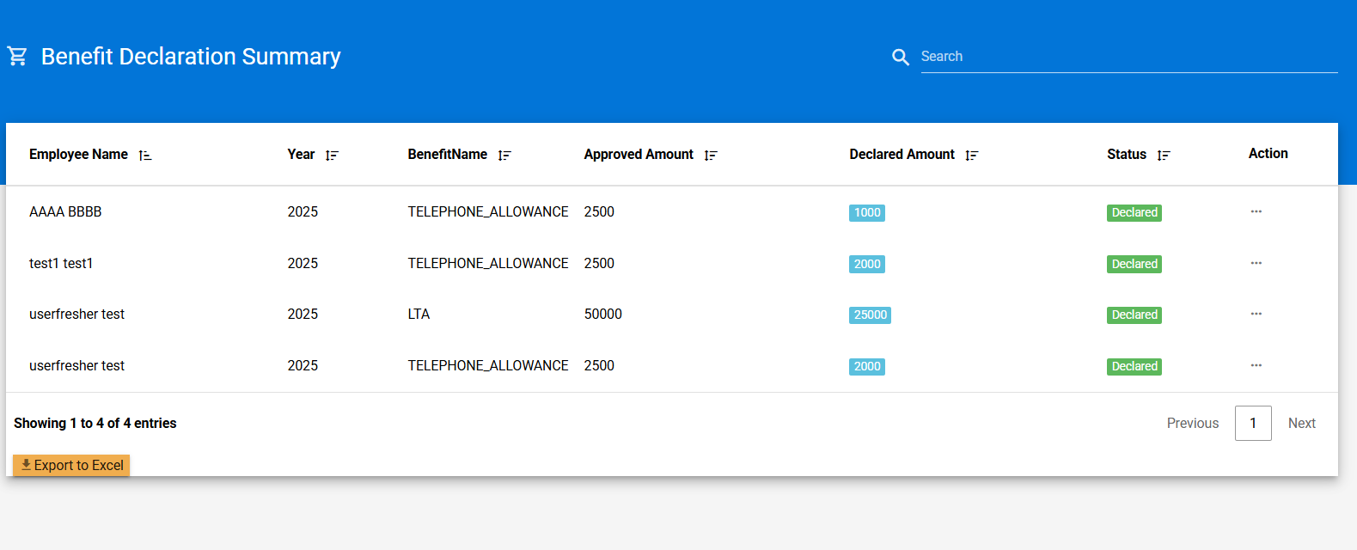Sort by Status using sort icon
The width and height of the screenshot is (1357, 550).
[1164, 156]
